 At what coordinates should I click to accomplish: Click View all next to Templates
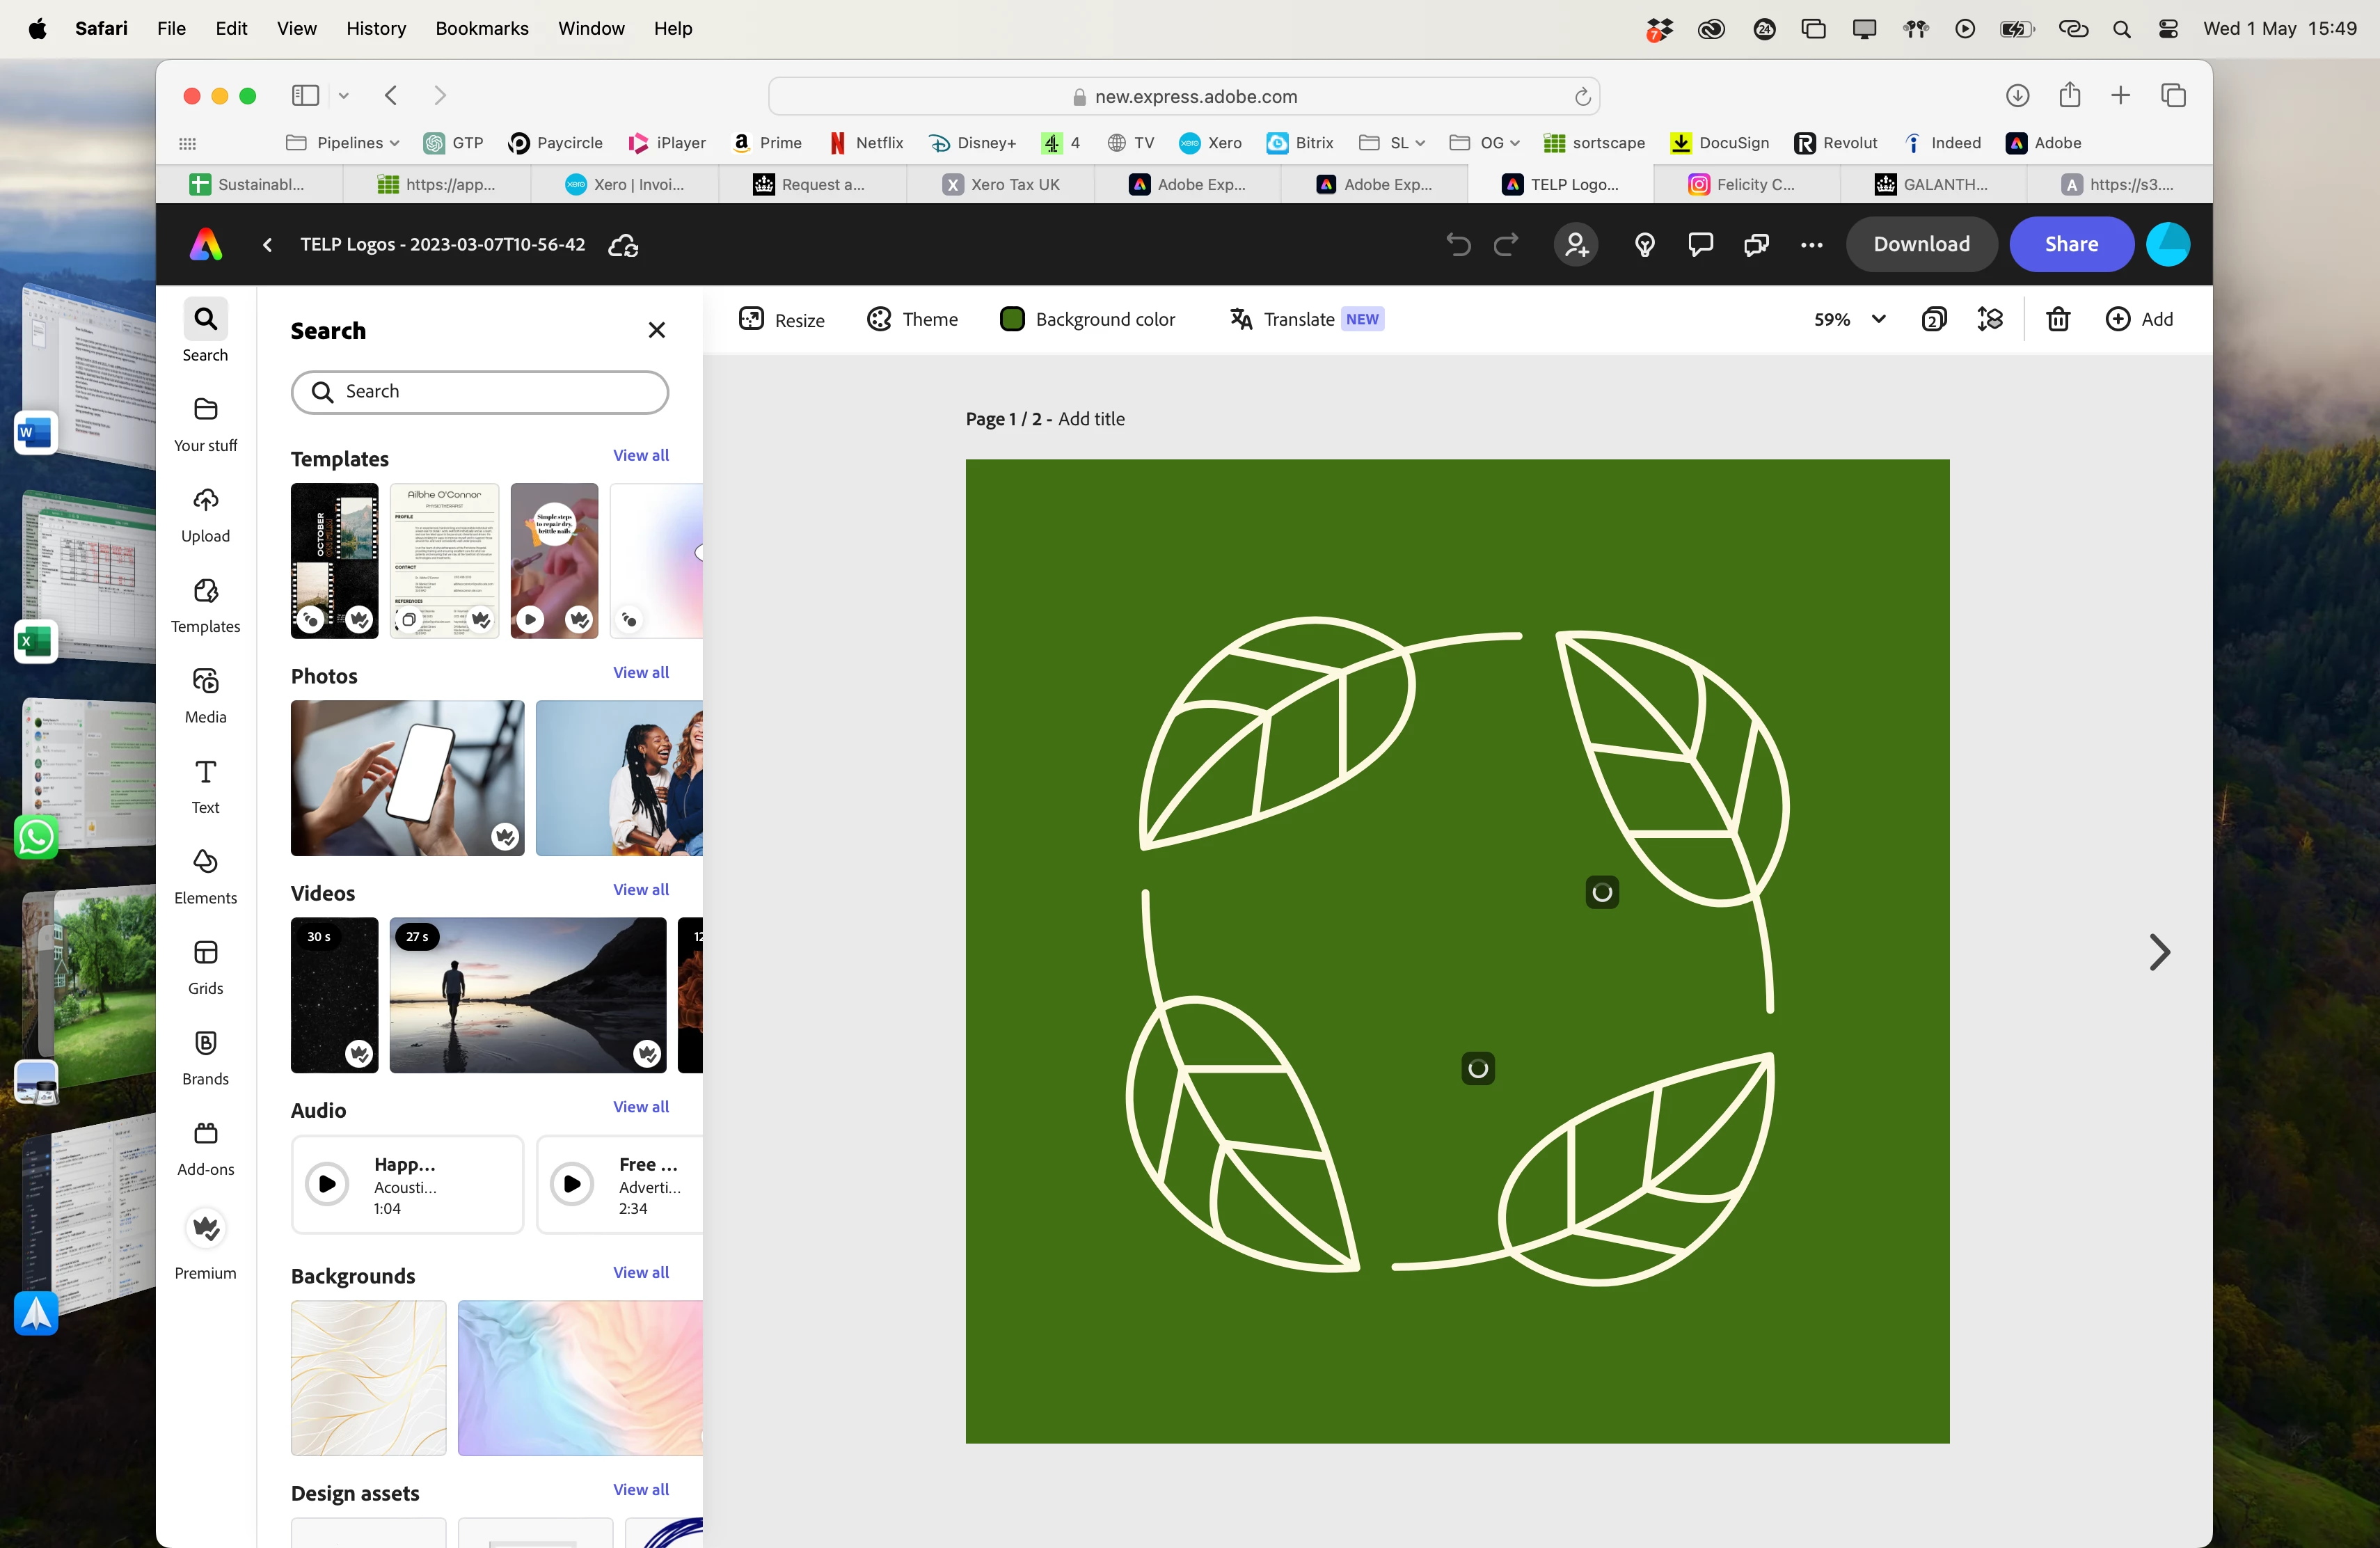tap(640, 455)
